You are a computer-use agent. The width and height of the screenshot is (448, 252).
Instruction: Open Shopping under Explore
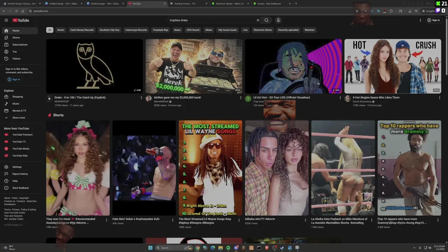tap(20, 97)
